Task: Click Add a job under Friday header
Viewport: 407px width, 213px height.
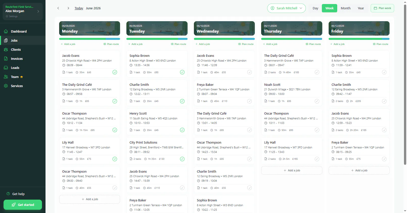Action: pos(337,44)
